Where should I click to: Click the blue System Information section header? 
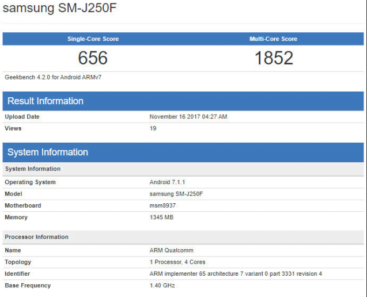[183, 153]
